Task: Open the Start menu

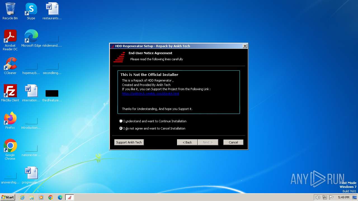Action: 8,197
